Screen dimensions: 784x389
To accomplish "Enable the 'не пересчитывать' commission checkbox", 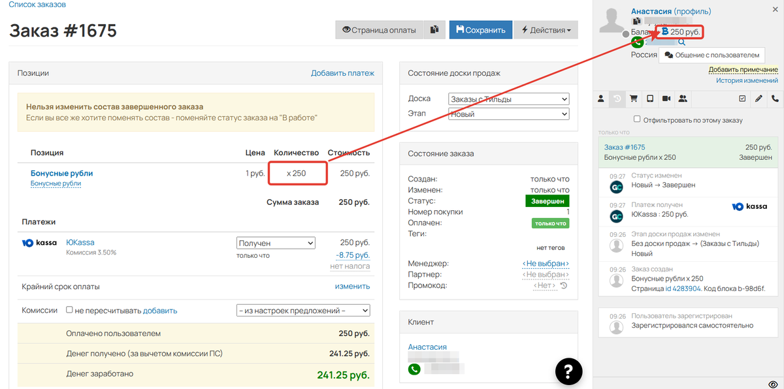I will coord(69,310).
